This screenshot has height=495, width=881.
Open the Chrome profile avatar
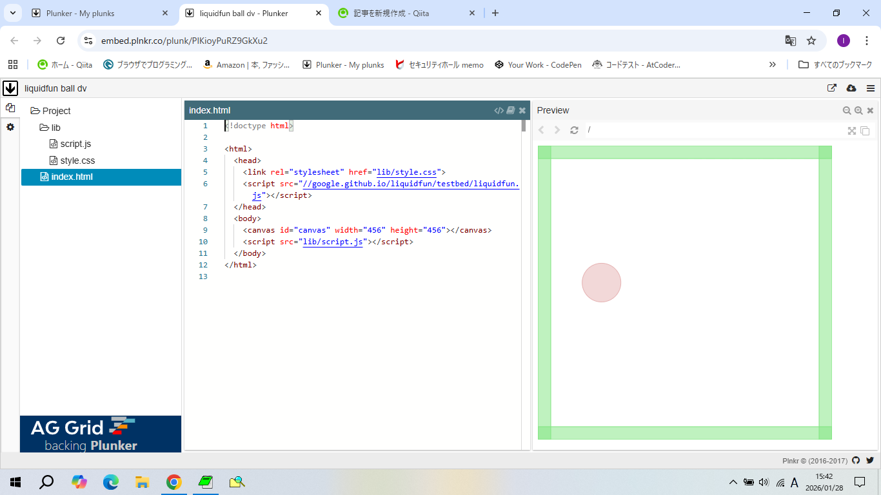[844, 41]
